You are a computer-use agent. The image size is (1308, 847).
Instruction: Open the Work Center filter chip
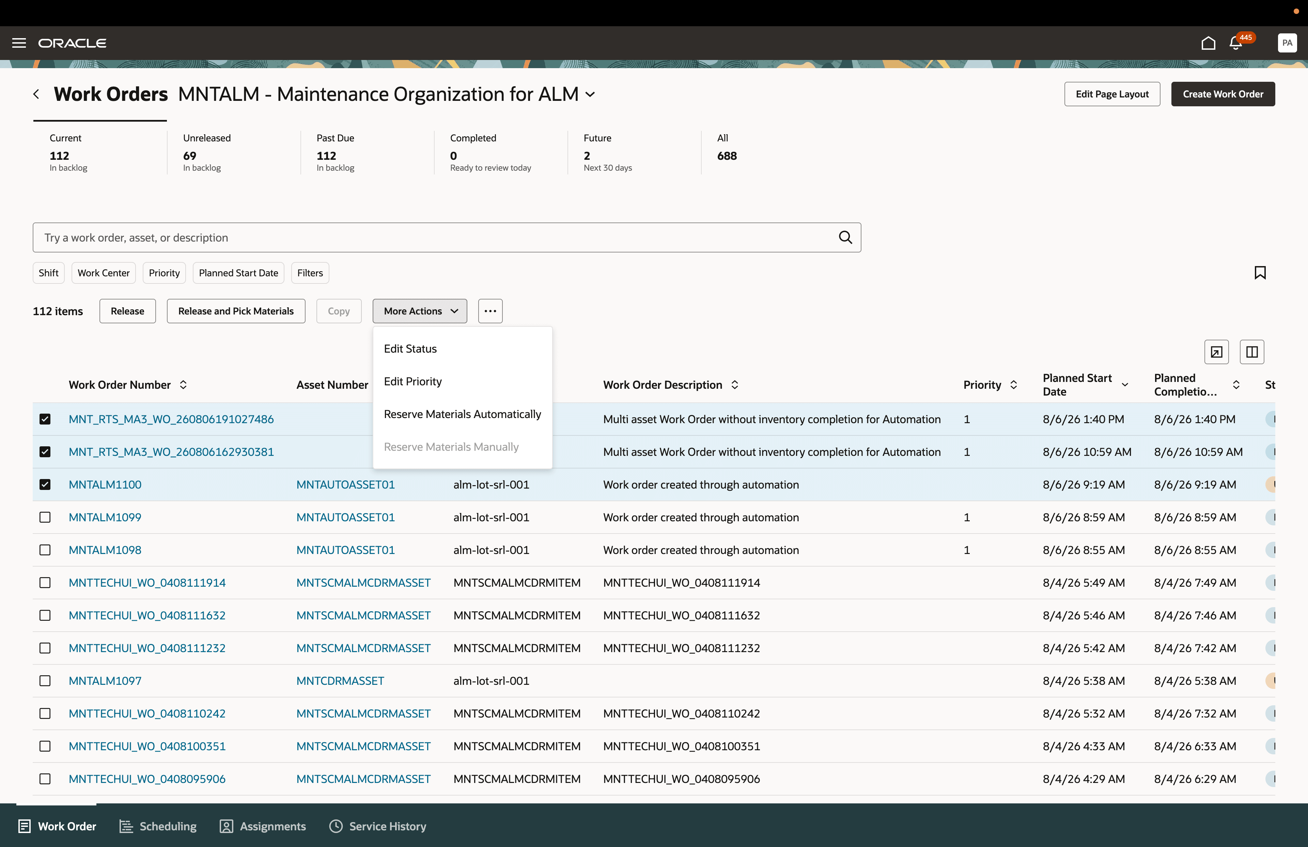coord(103,273)
